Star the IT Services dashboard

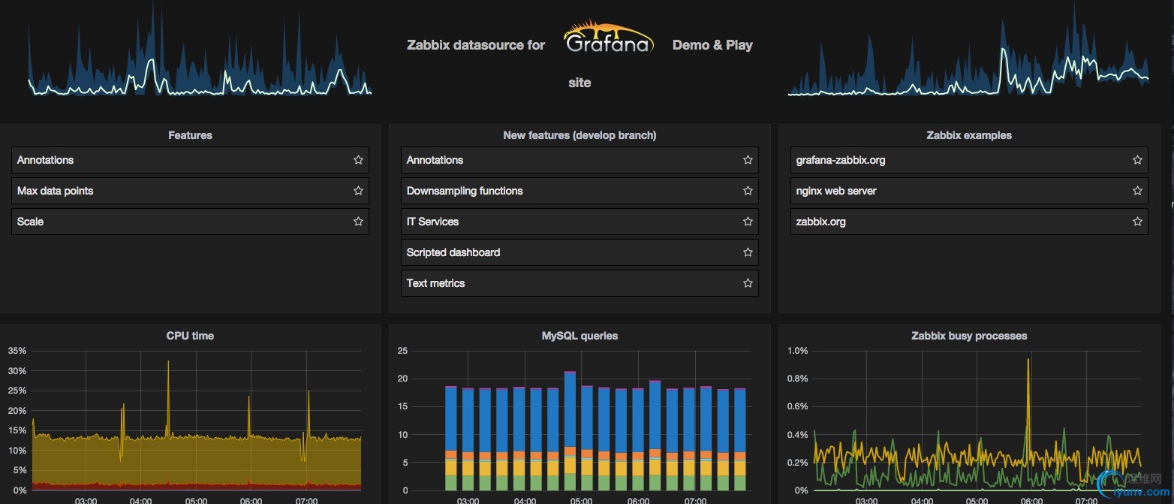coord(748,222)
